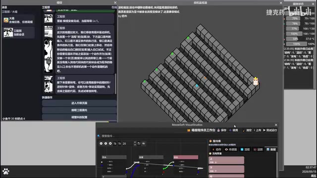Click the 进入升级页面 quick action button
The image size is (317, 178).
(x=79, y=103)
